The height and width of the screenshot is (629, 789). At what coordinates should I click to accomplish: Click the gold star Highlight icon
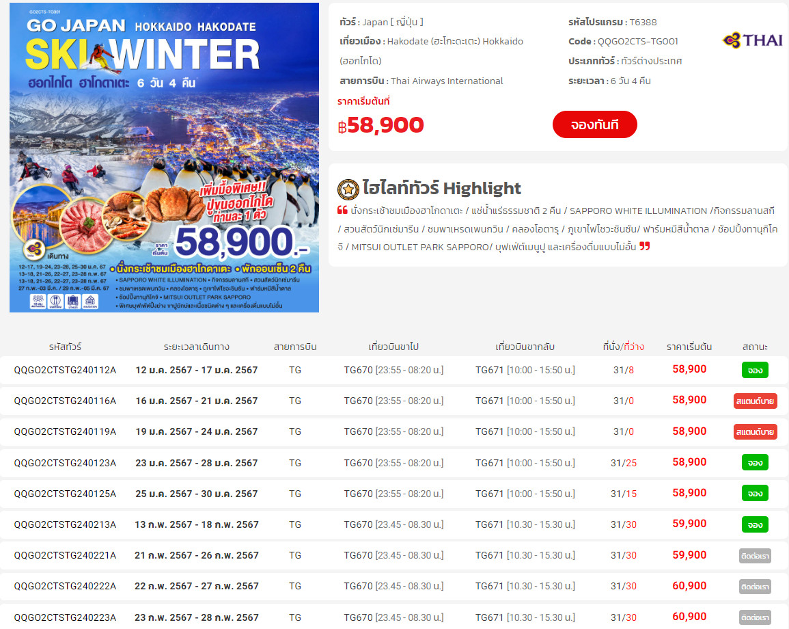point(348,189)
